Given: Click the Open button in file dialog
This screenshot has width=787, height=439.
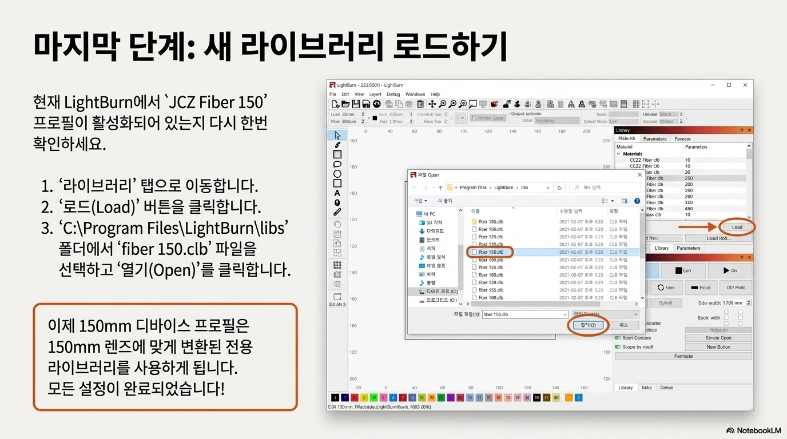Looking at the screenshot, I should coord(589,325).
